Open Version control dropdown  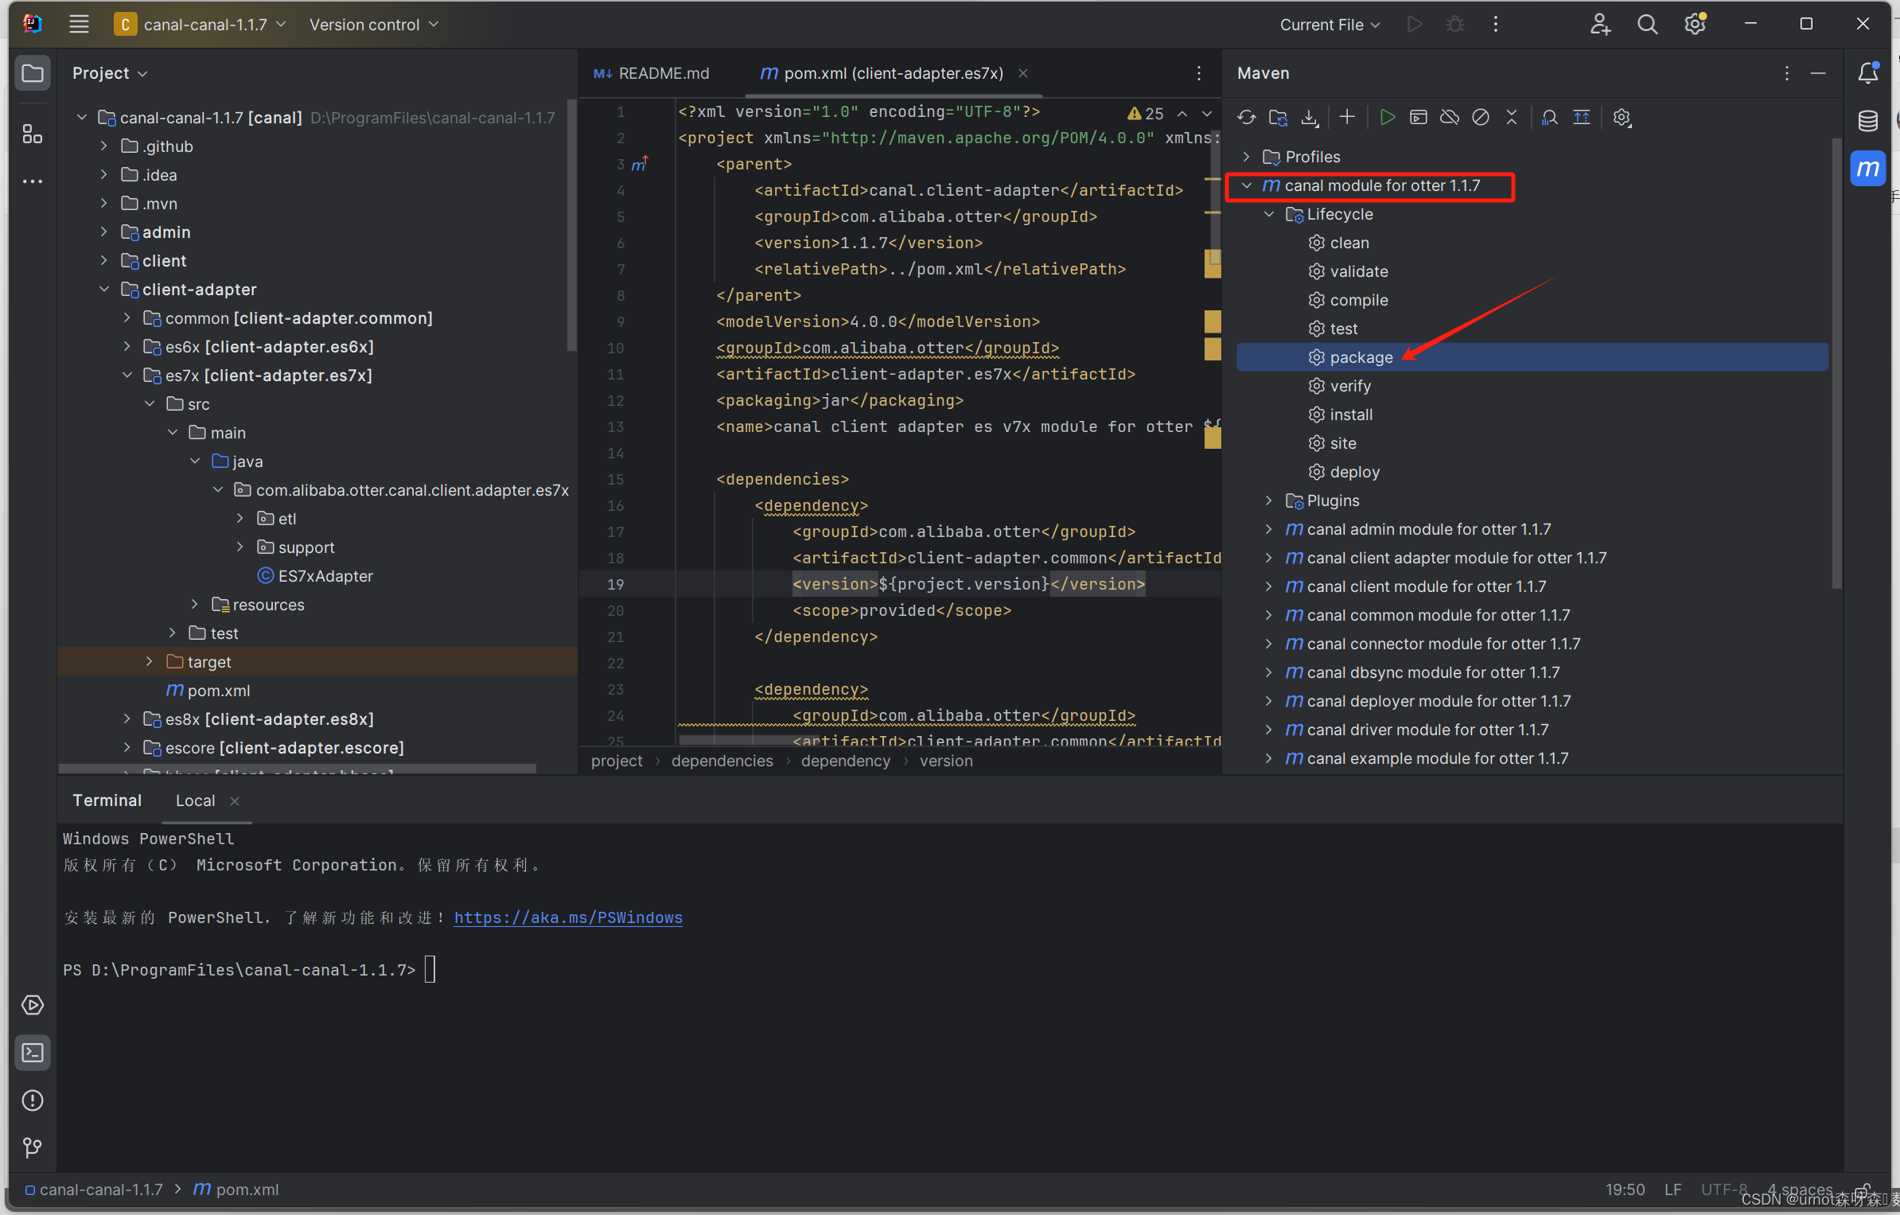coord(374,25)
